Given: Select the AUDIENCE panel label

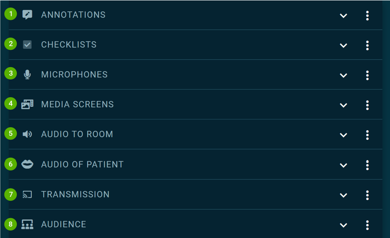Looking at the screenshot, I should [x=64, y=224].
